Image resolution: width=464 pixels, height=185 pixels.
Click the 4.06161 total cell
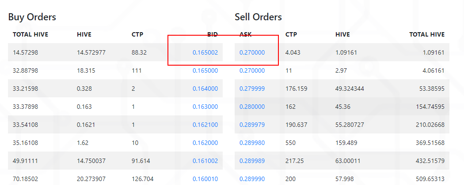click(433, 70)
